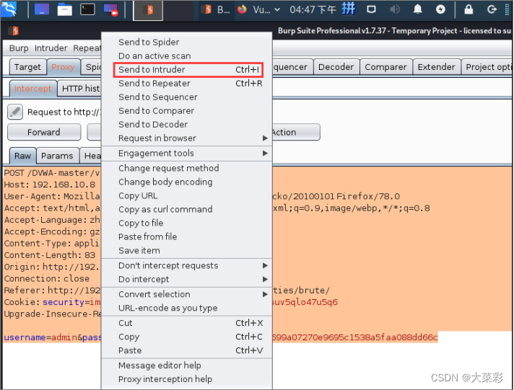Choose Send to Decoder
This screenshot has width=514, height=390.
tap(187, 125)
